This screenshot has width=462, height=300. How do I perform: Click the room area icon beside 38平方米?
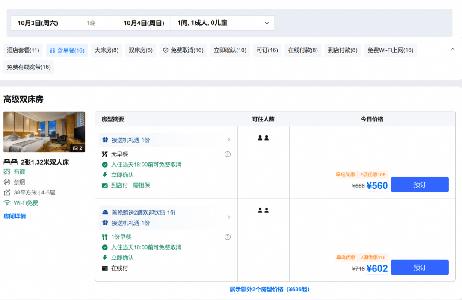tap(7, 193)
